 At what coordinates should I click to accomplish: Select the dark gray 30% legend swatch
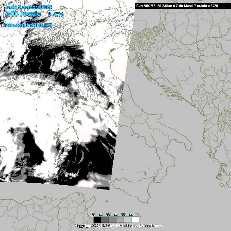(105, 220)
